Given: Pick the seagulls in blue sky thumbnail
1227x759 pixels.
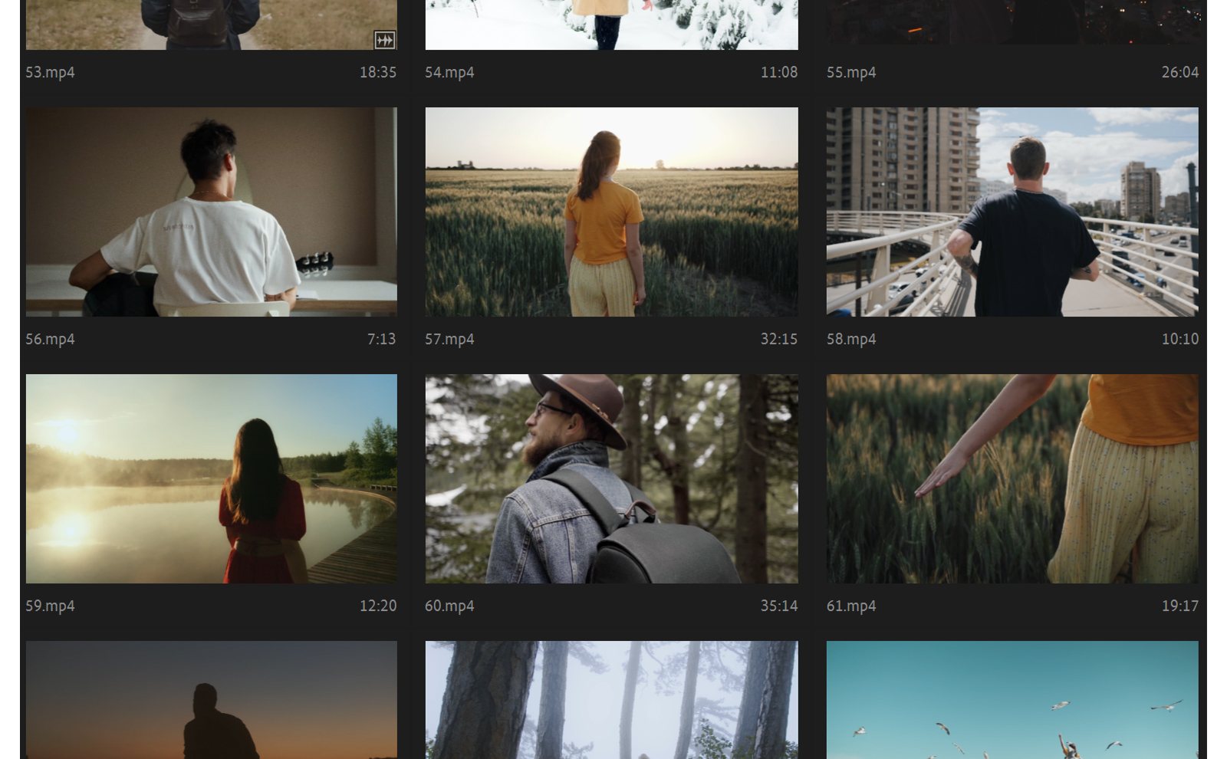Looking at the screenshot, I should pos(1012,700).
